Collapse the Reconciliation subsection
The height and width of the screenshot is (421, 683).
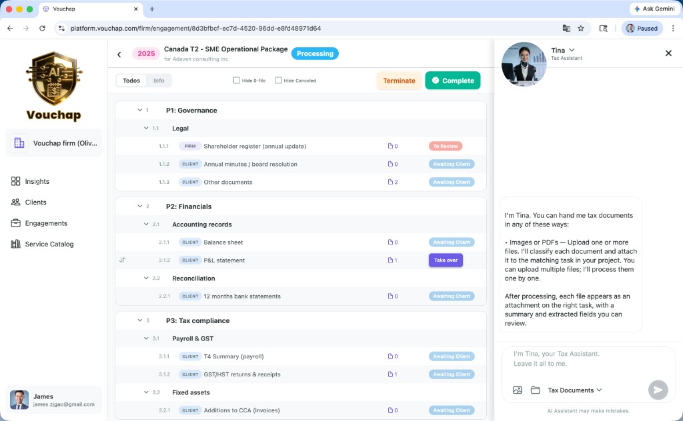tap(146, 278)
